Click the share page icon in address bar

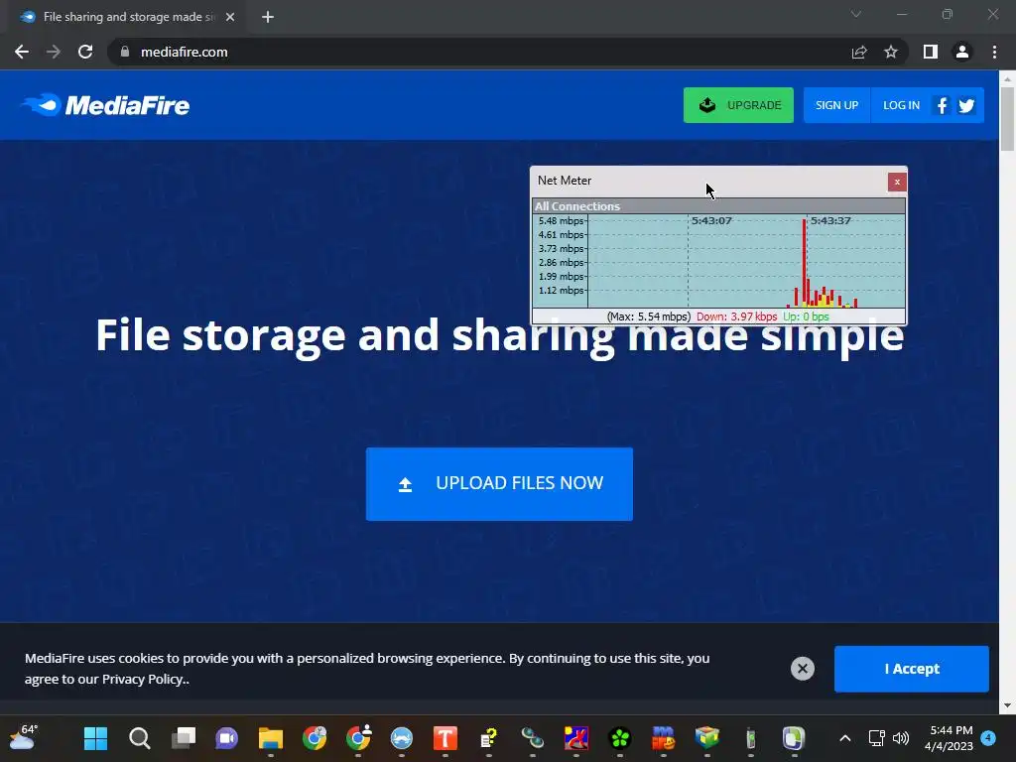coord(859,52)
